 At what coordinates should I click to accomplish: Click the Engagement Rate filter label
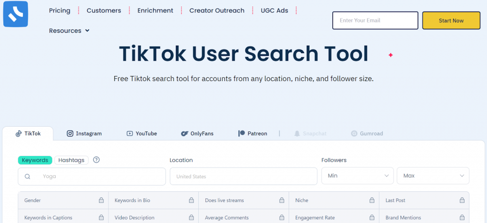(315, 218)
